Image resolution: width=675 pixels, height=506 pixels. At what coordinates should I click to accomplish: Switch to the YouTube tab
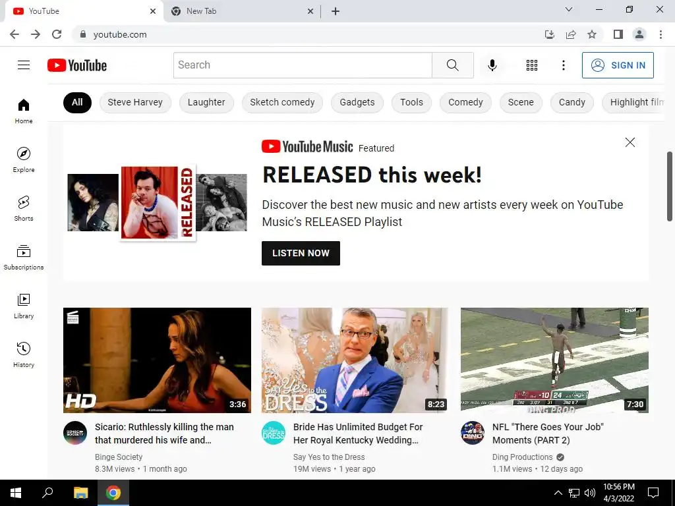[84, 11]
